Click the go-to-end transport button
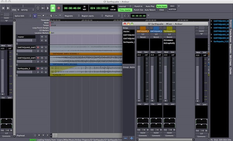Viewport: 233px width, 141px height. 8,8
